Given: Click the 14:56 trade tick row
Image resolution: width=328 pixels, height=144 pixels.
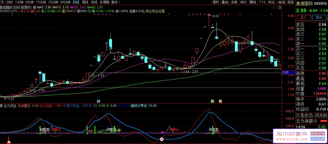Looking at the screenshot, I should tap(311, 127).
